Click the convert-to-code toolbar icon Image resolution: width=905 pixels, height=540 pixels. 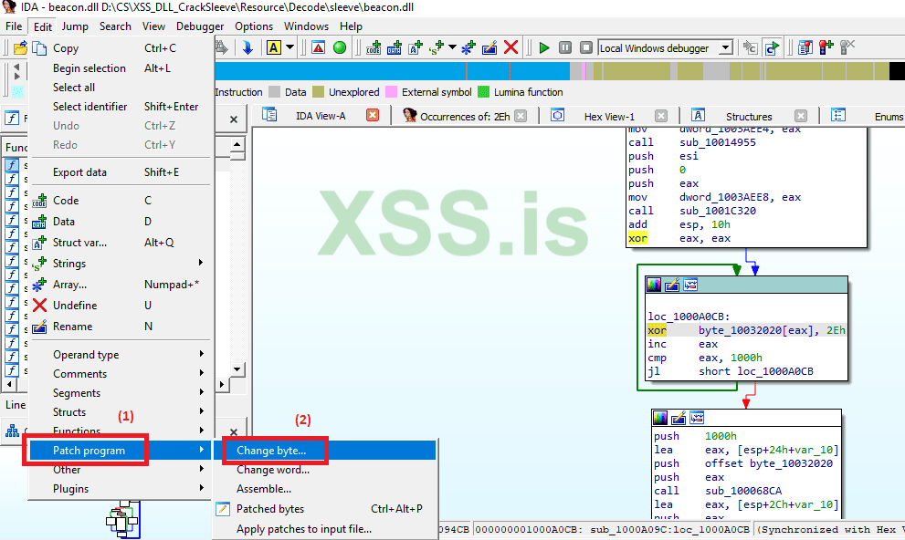[374, 47]
